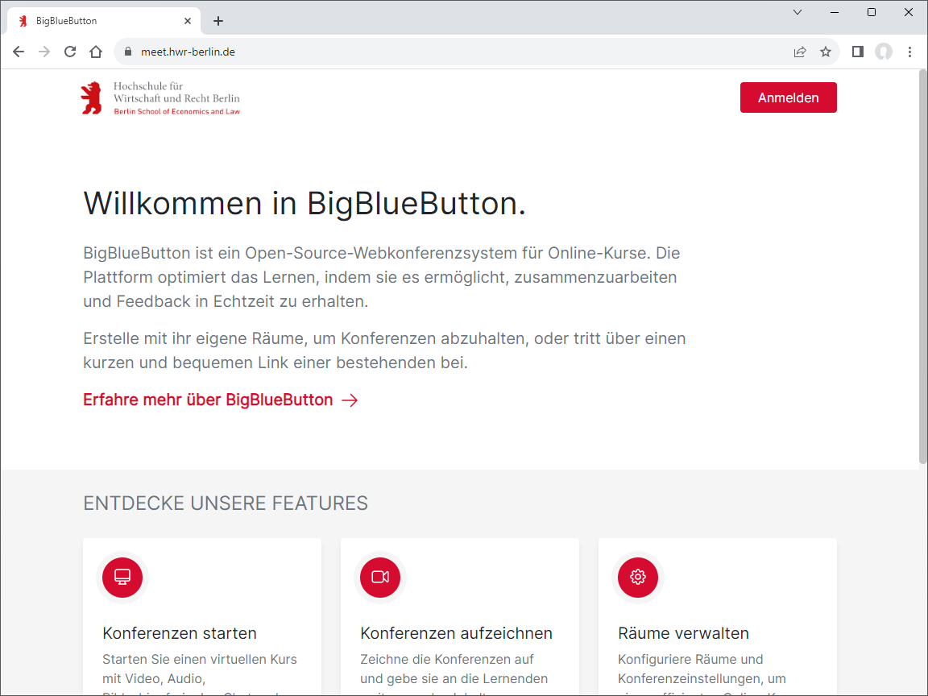Screen dimensions: 928x696
Task: Click the HWR Berlin bear logo
Action: click(x=89, y=97)
